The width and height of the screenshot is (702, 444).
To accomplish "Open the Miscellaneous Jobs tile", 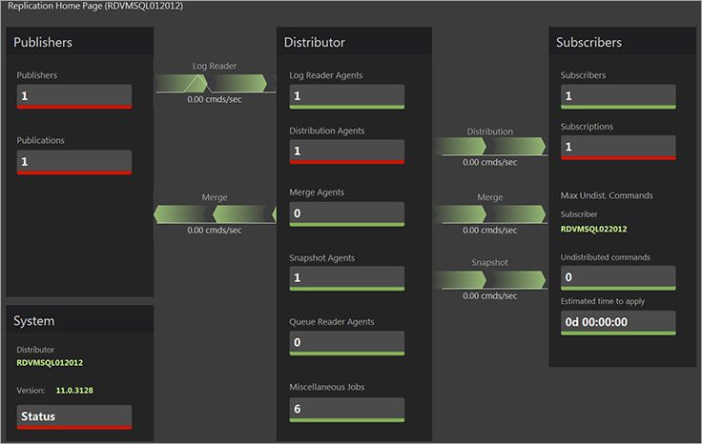I will (347, 409).
